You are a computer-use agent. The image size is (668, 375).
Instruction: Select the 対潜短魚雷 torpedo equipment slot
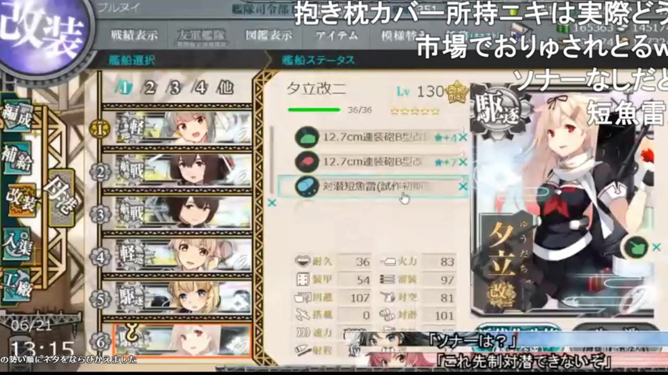pyautogui.click(x=373, y=186)
